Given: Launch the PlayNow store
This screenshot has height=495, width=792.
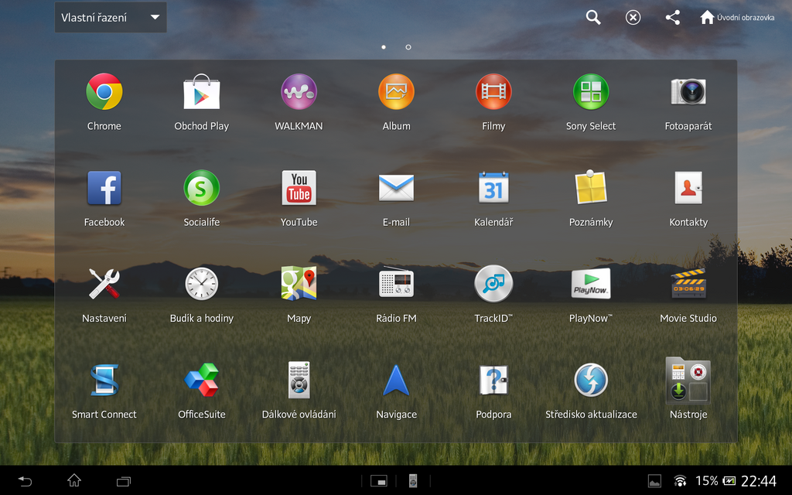Looking at the screenshot, I should click(x=591, y=283).
